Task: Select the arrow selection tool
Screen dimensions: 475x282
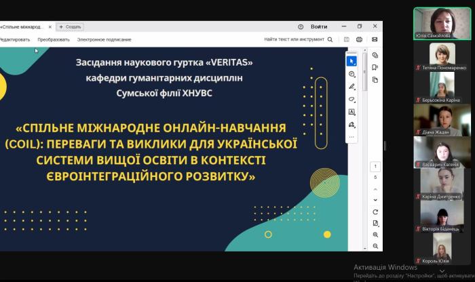Action: pyautogui.click(x=351, y=61)
